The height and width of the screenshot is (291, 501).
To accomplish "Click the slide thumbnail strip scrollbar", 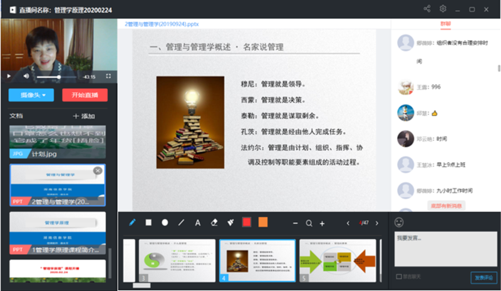I will point(142,285).
